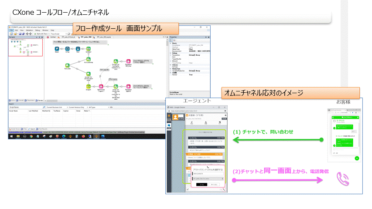
Task: Click the Snippet node in the flow
Action: point(88,86)
